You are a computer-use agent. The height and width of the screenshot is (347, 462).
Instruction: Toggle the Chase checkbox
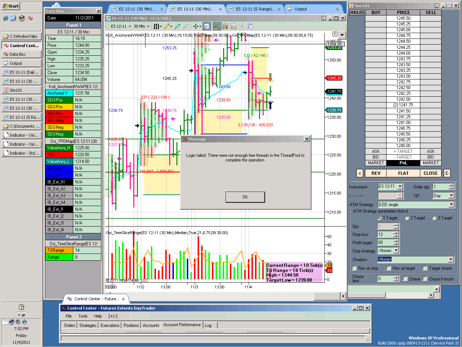[x=405, y=279]
